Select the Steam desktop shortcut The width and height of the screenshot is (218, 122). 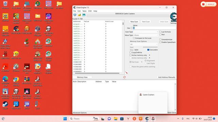5,105
